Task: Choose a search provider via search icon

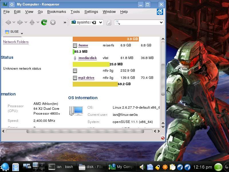Action: [x=118, y=23]
